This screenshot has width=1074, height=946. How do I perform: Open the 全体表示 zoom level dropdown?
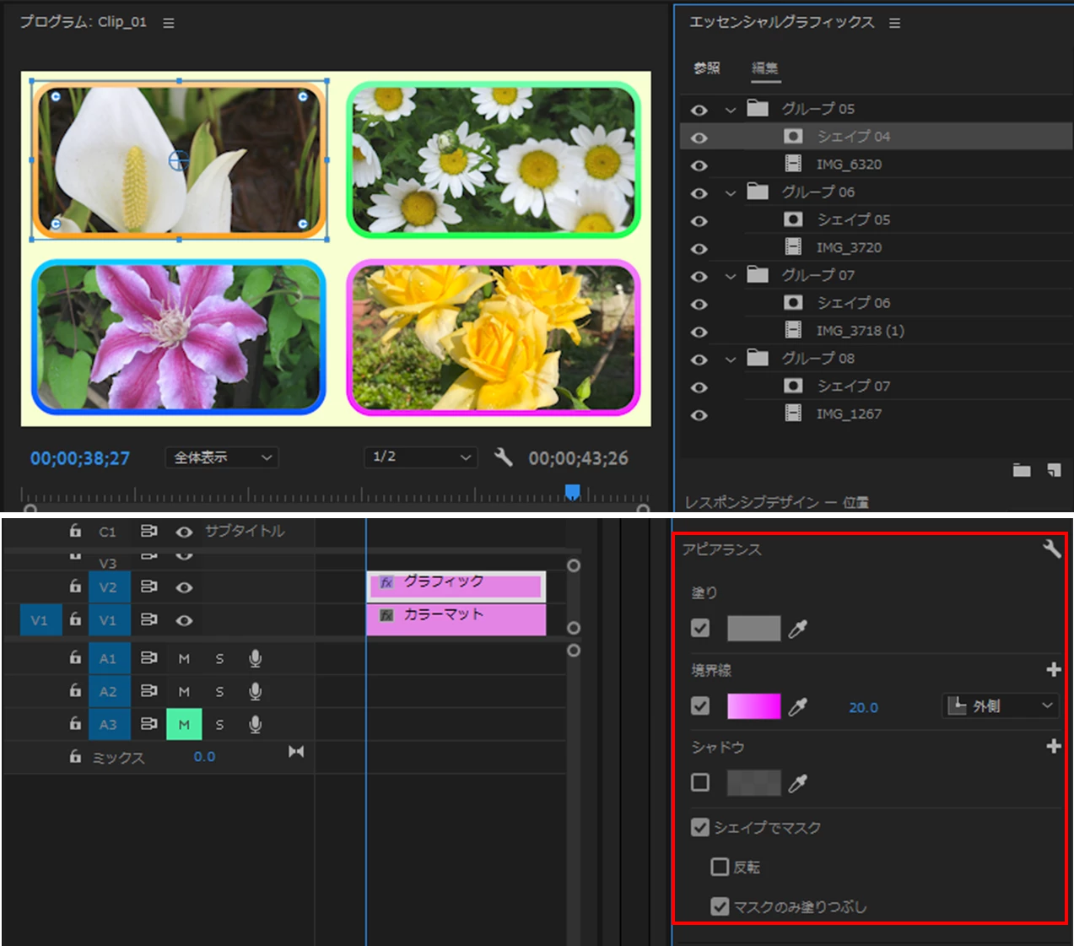point(222,457)
